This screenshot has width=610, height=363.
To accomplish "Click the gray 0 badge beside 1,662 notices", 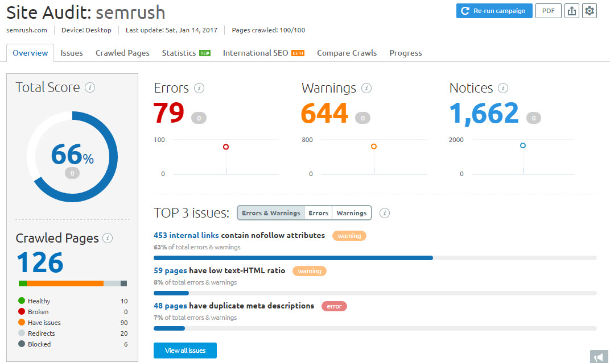I will pyautogui.click(x=534, y=118).
